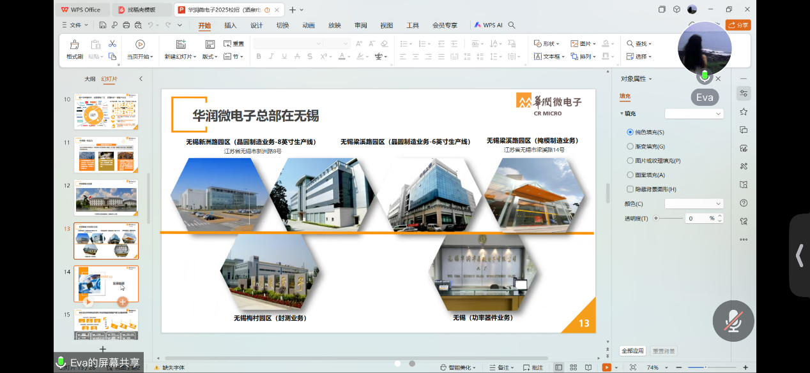Switch to reading view in status bar
The image size is (810, 373).
(588, 367)
